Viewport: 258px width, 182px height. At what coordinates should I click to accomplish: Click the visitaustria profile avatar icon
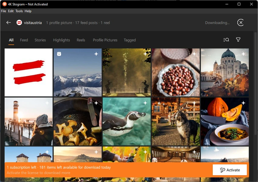tap(19, 22)
